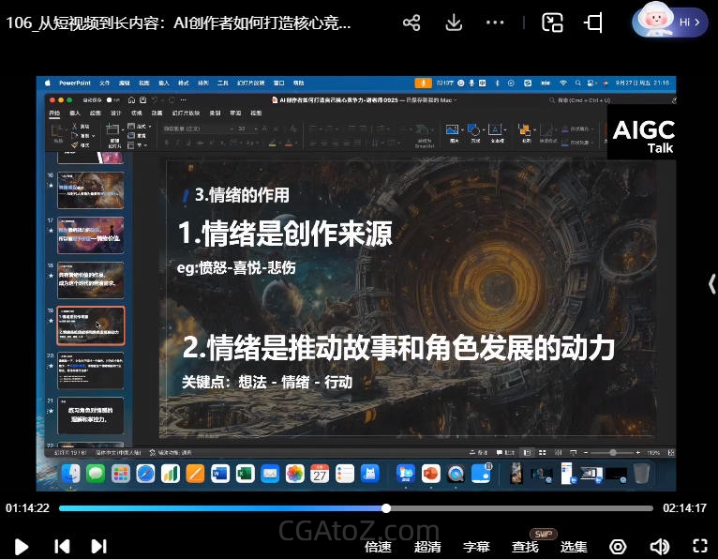
Task: Click the video progress bar handle
Action: pos(386,508)
